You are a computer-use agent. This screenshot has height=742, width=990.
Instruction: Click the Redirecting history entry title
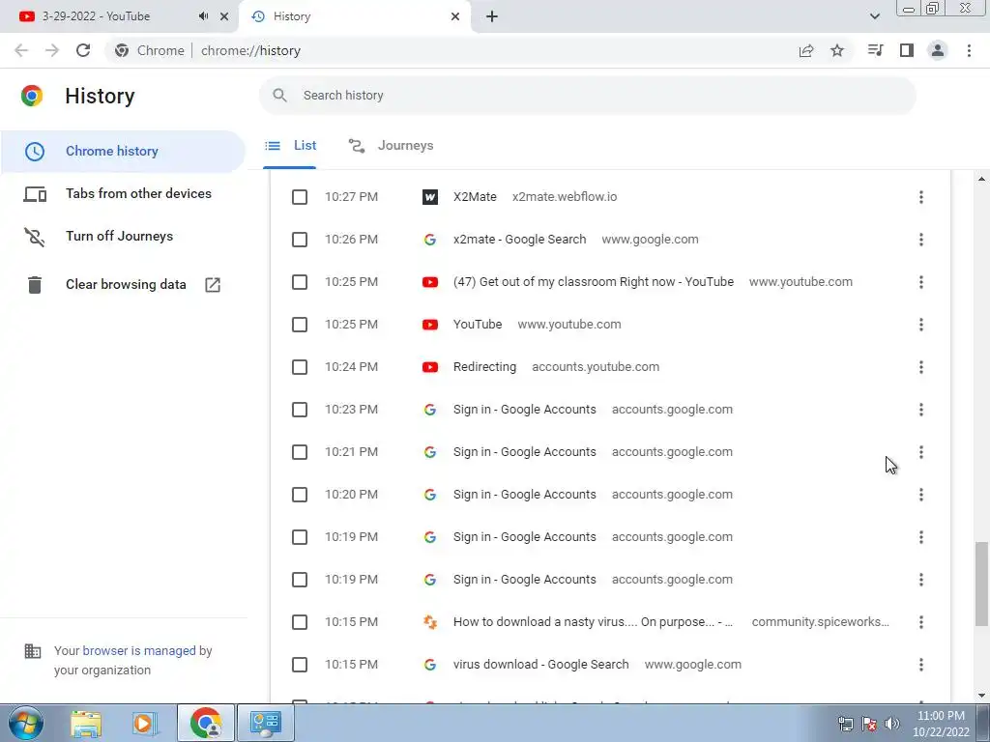tap(485, 367)
